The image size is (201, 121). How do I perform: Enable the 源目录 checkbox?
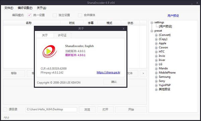pos(5,109)
